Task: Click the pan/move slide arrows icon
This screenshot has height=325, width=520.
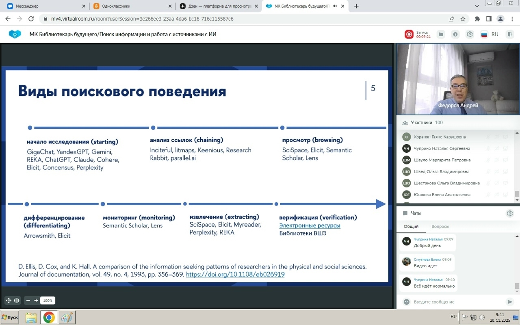Action: pos(8,301)
